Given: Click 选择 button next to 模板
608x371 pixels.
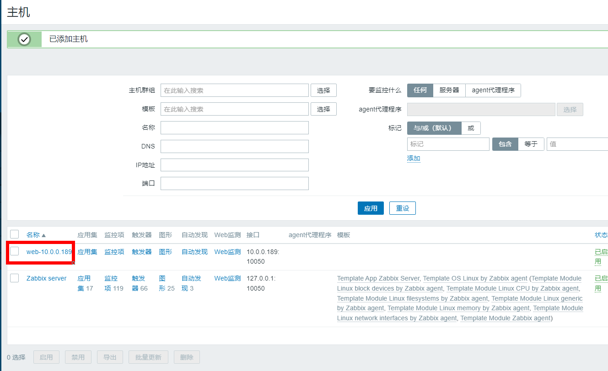Looking at the screenshot, I should (323, 109).
